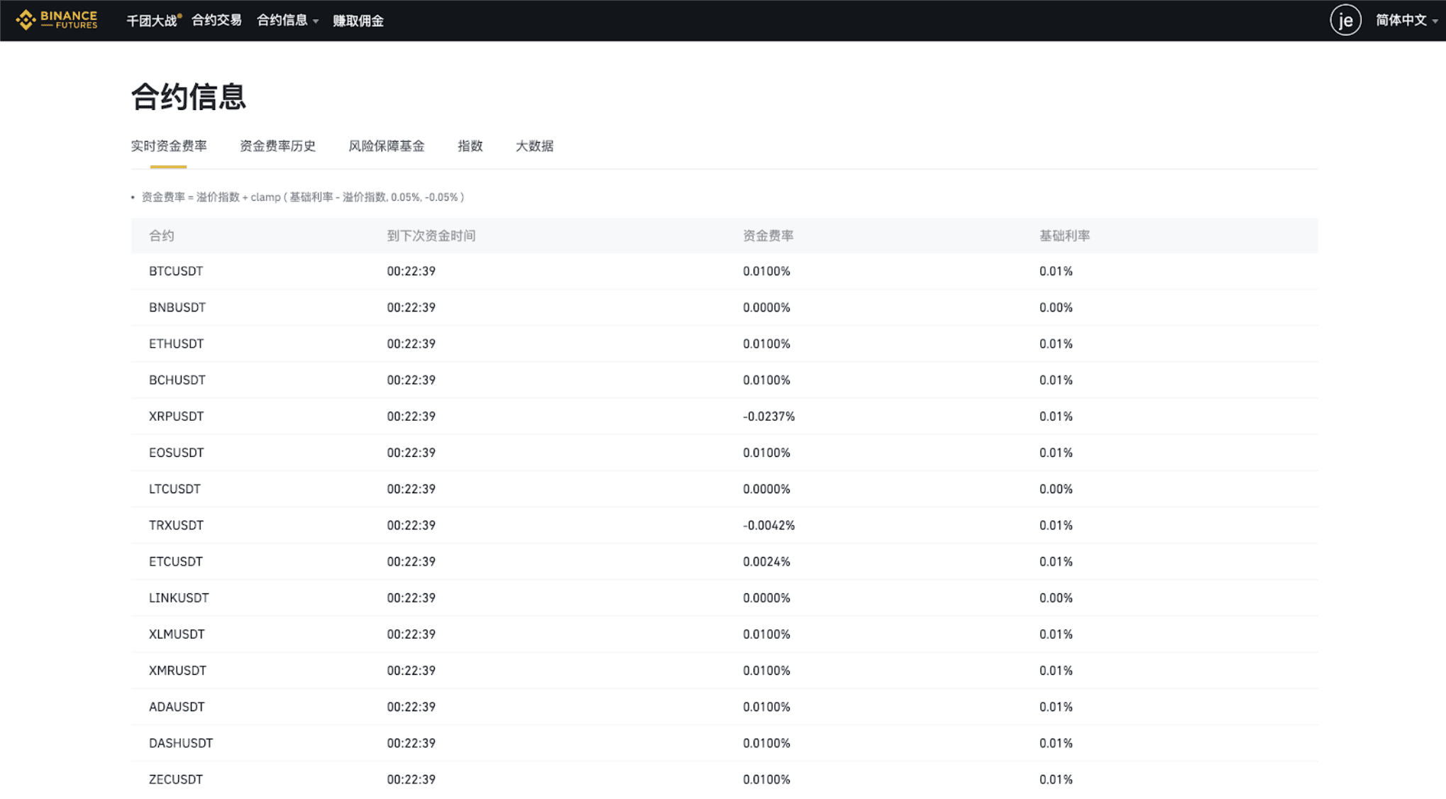Expand the 合约信息 dropdown menu
Image resolution: width=1446 pixels, height=799 pixels.
[287, 21]
